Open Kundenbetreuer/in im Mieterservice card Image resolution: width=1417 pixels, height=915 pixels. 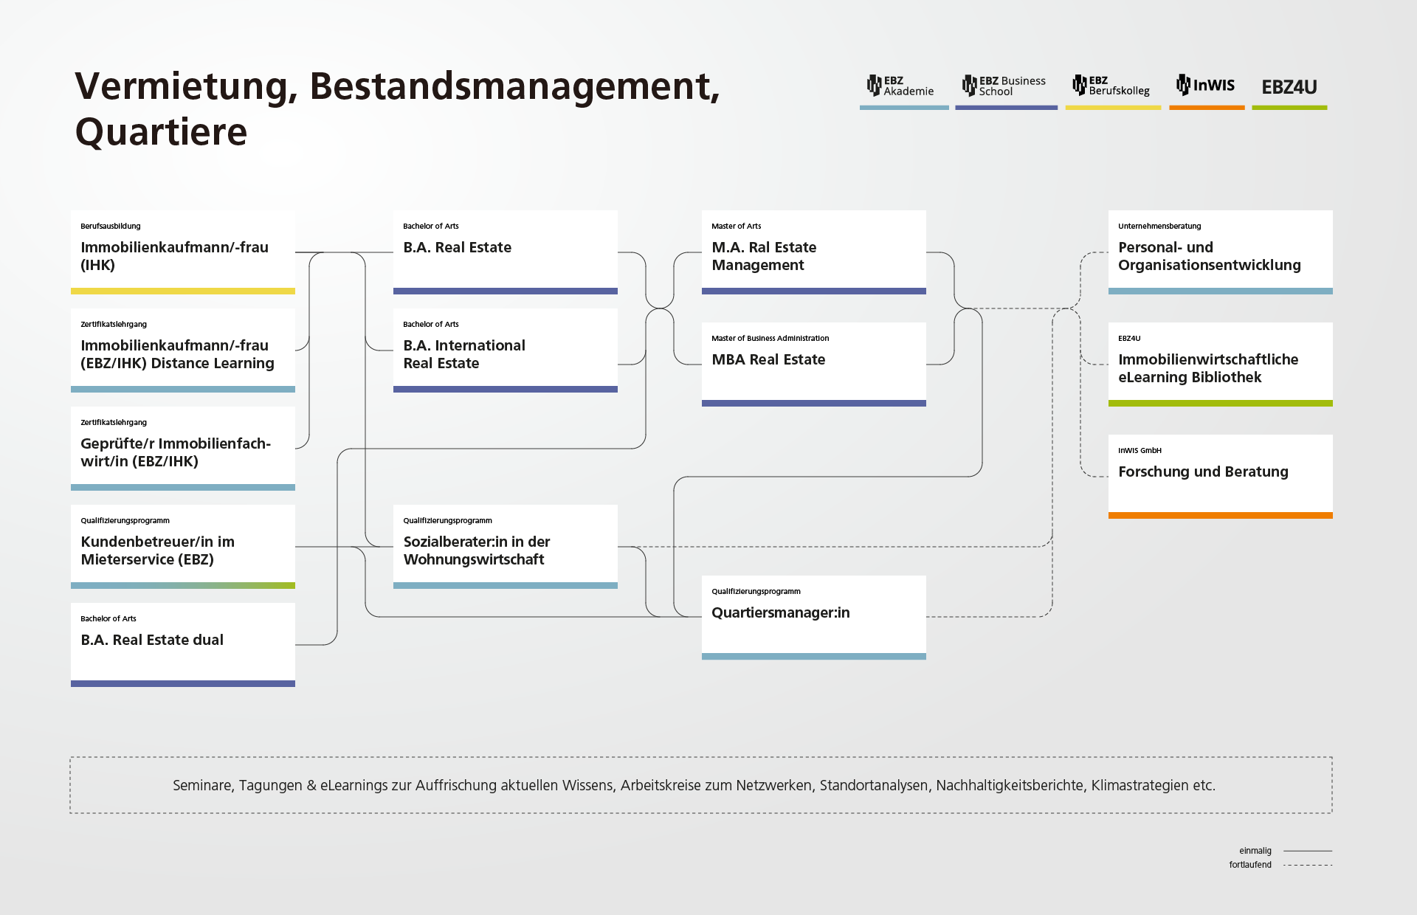(183, 547)
